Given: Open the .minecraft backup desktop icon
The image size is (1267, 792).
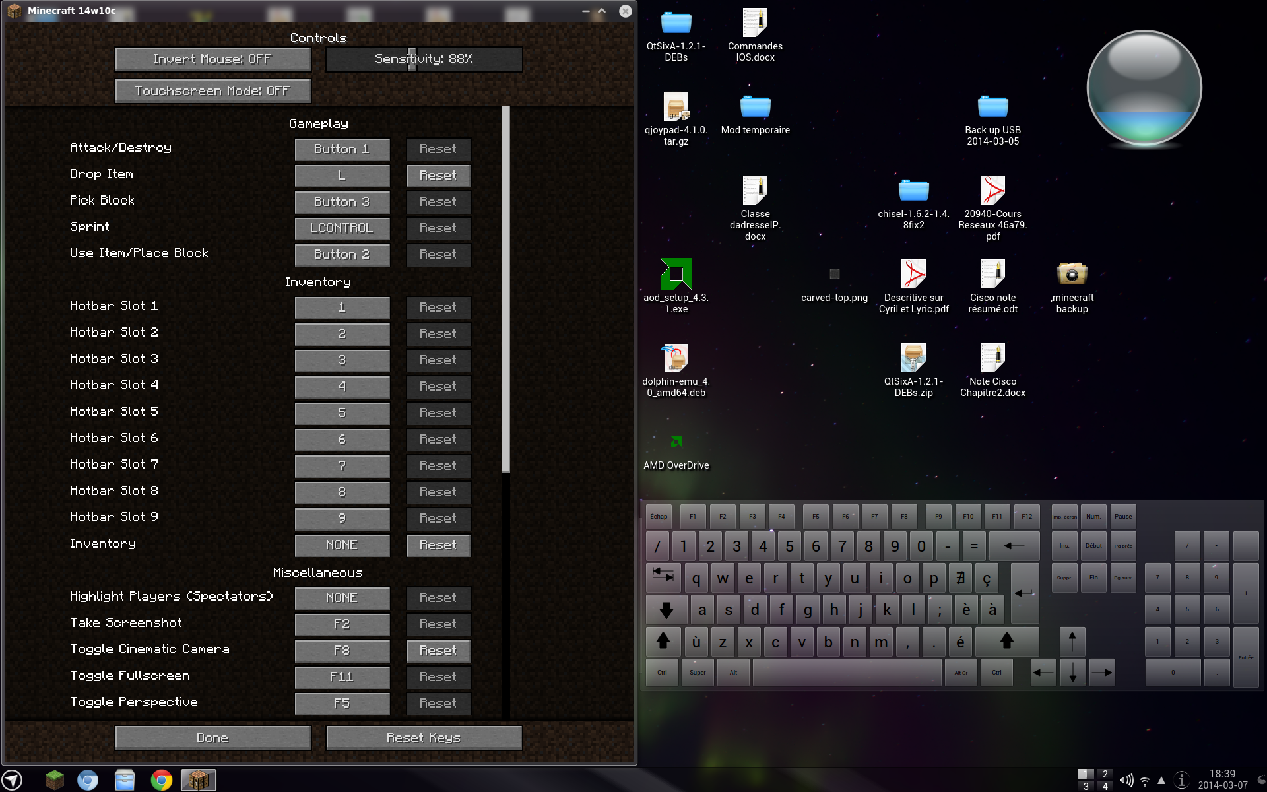Looking at the screenshot, I should (1072, 274).
